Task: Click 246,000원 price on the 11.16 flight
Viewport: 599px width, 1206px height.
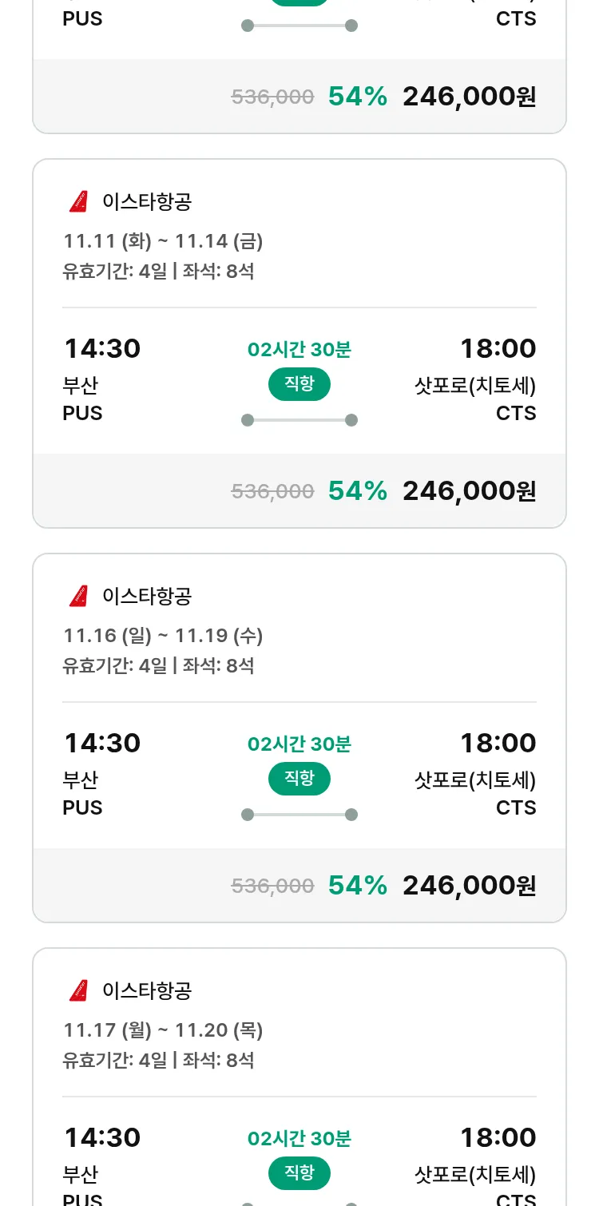Action: [x=469, y=885]
